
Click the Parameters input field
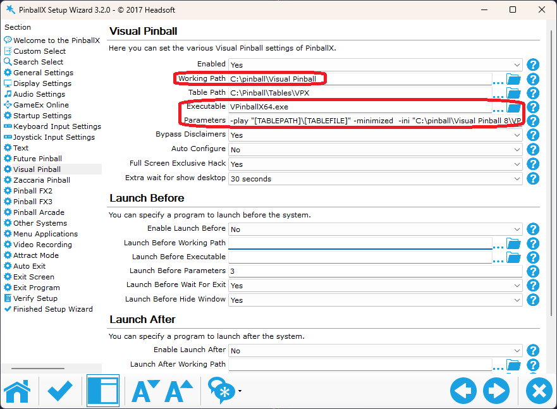point(375,121)
